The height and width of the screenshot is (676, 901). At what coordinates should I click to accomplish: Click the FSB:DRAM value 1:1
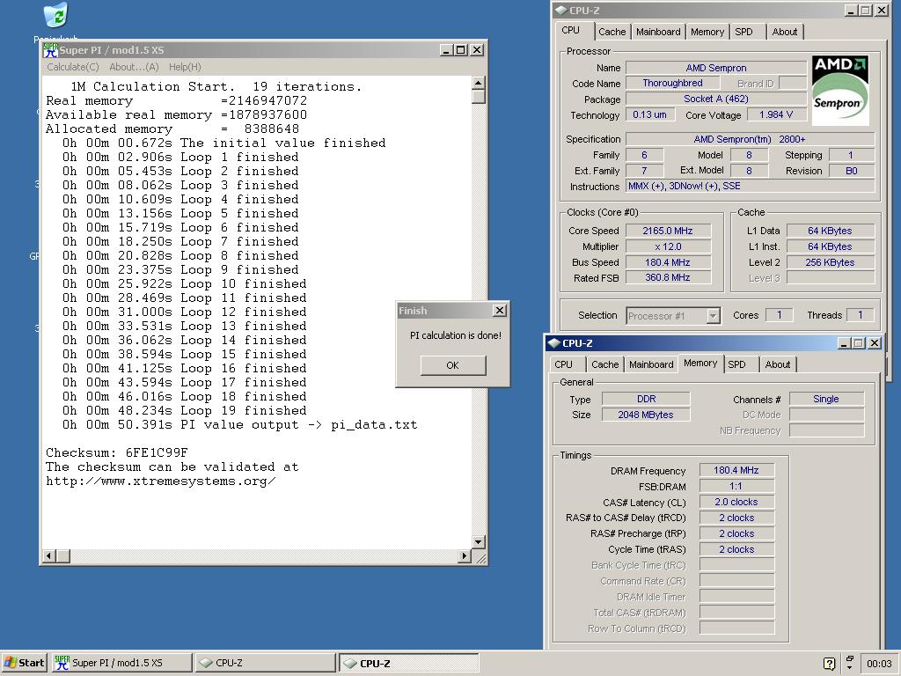tap(736, 486)
